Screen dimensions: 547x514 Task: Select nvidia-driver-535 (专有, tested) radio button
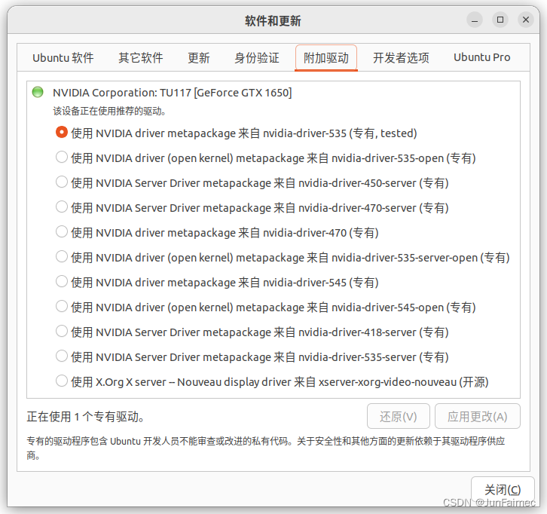(x=62, y=132)
